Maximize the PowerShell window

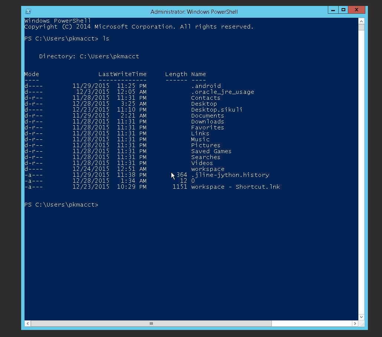[343, 10]
